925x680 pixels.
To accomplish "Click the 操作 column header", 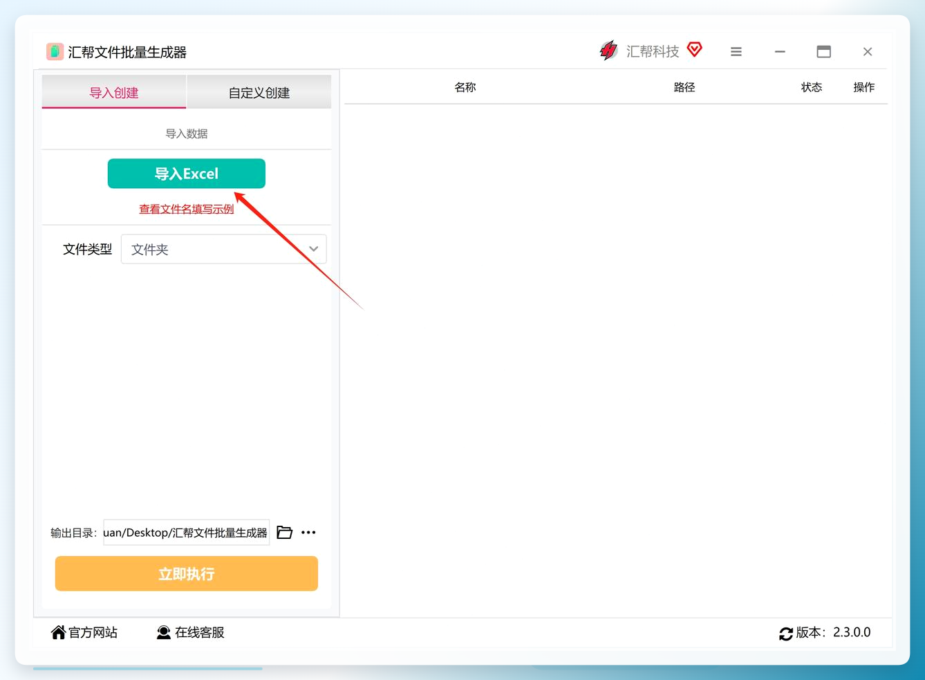I will pos(864,87).
